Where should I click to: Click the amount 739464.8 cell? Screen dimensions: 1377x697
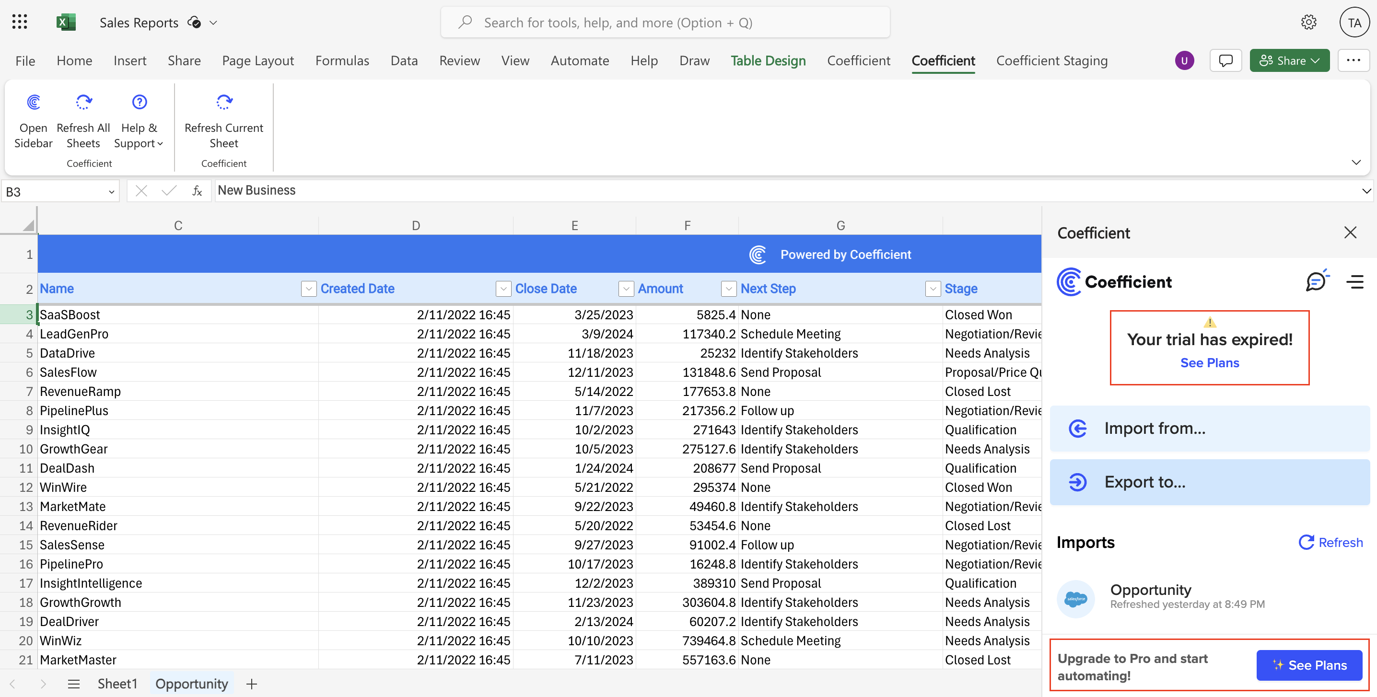pos(687,641)
